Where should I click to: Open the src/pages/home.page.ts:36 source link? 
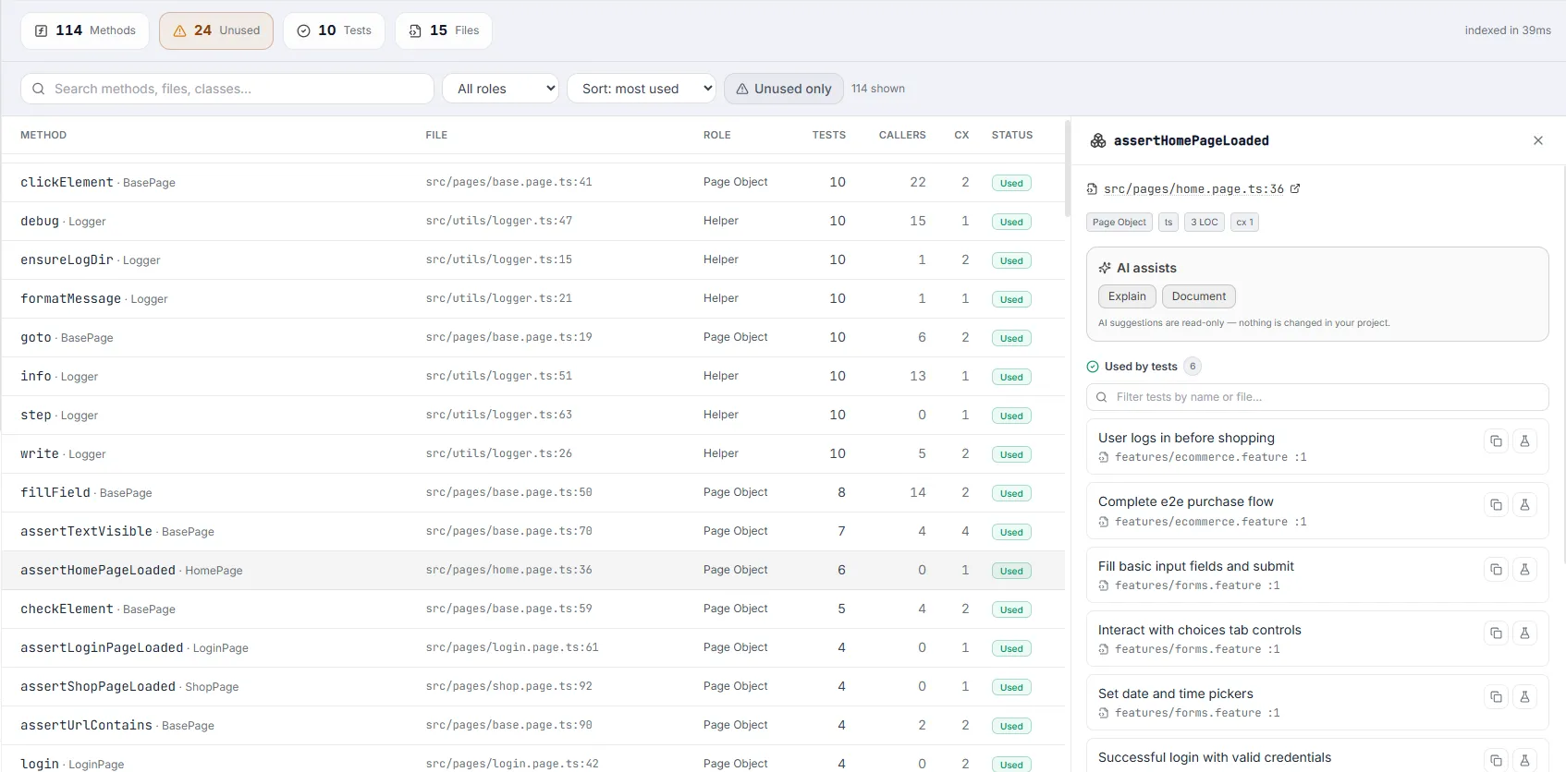click(x=1193, y=189)
